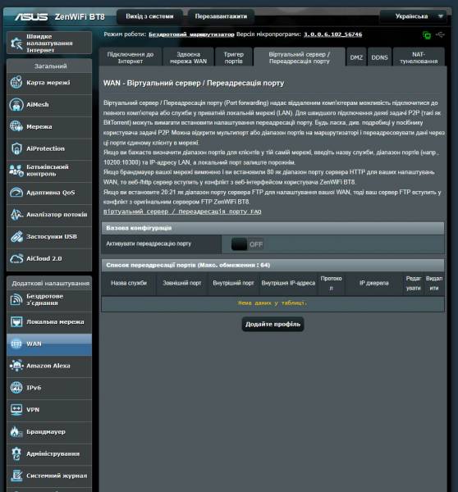458x492 pixels.
Task: Select Віртуальний сервер / Переадресація порту tab
Action: pos(300,57)
